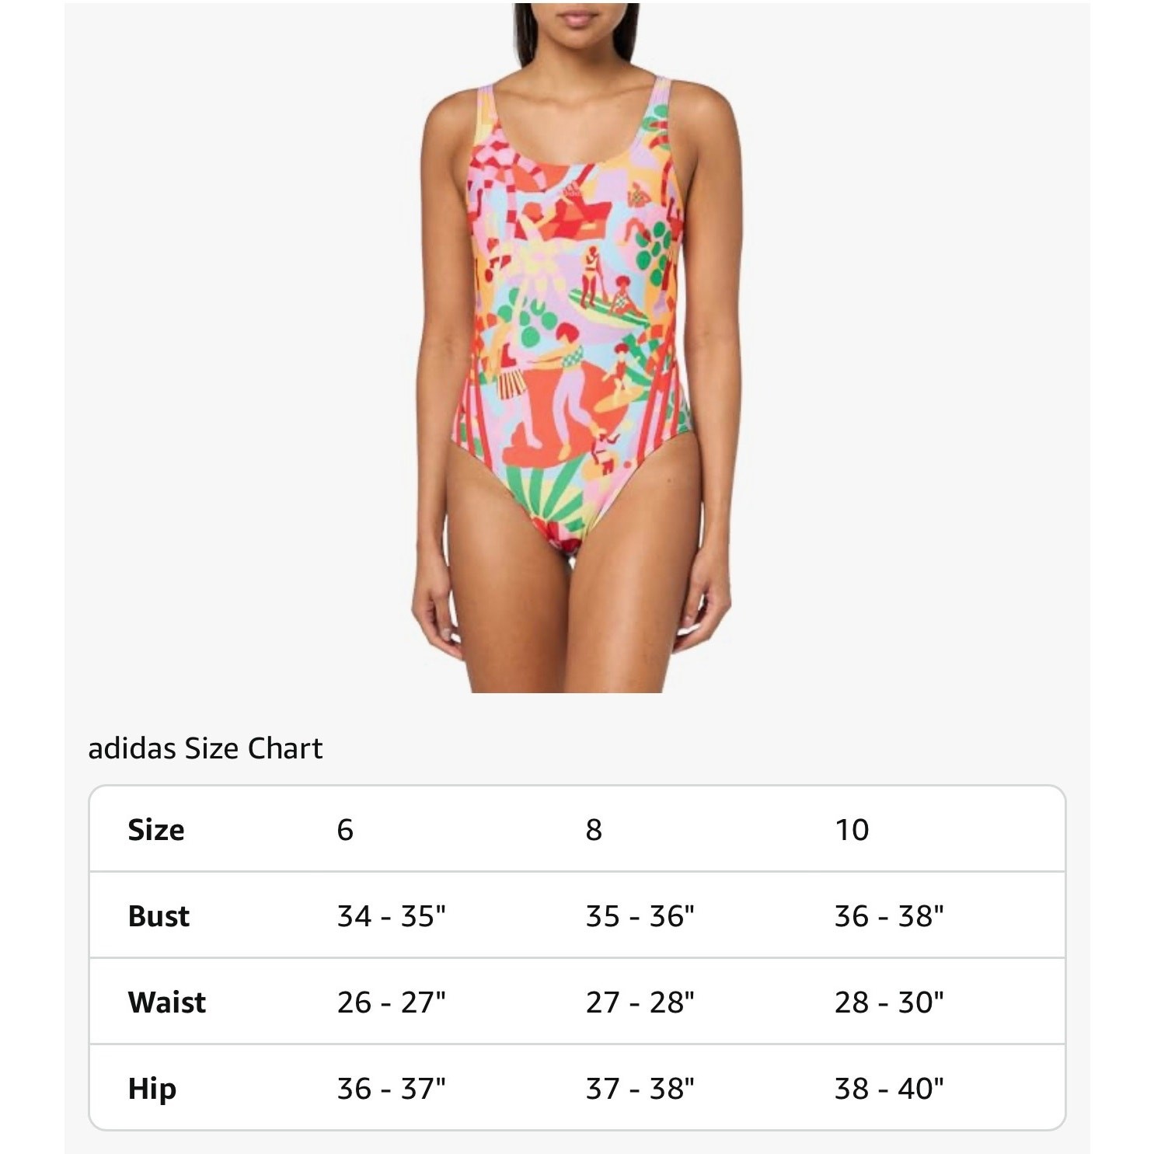Click the adidas logo on the swimsuit

pyautogui.click(x=573, y=188)
